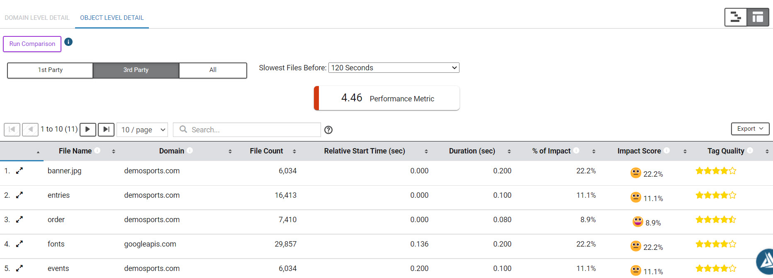Click star rating for order row
This screenshot has width=773, height=278.
[716, 220]
